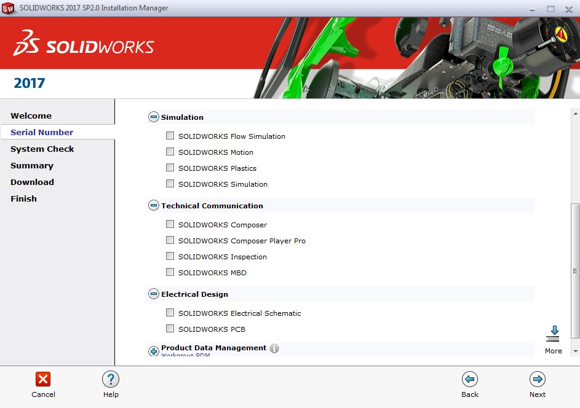Enable the SOLIDWORKS MBD checkbox
The image size is (580, 408).
click(170, 272)
